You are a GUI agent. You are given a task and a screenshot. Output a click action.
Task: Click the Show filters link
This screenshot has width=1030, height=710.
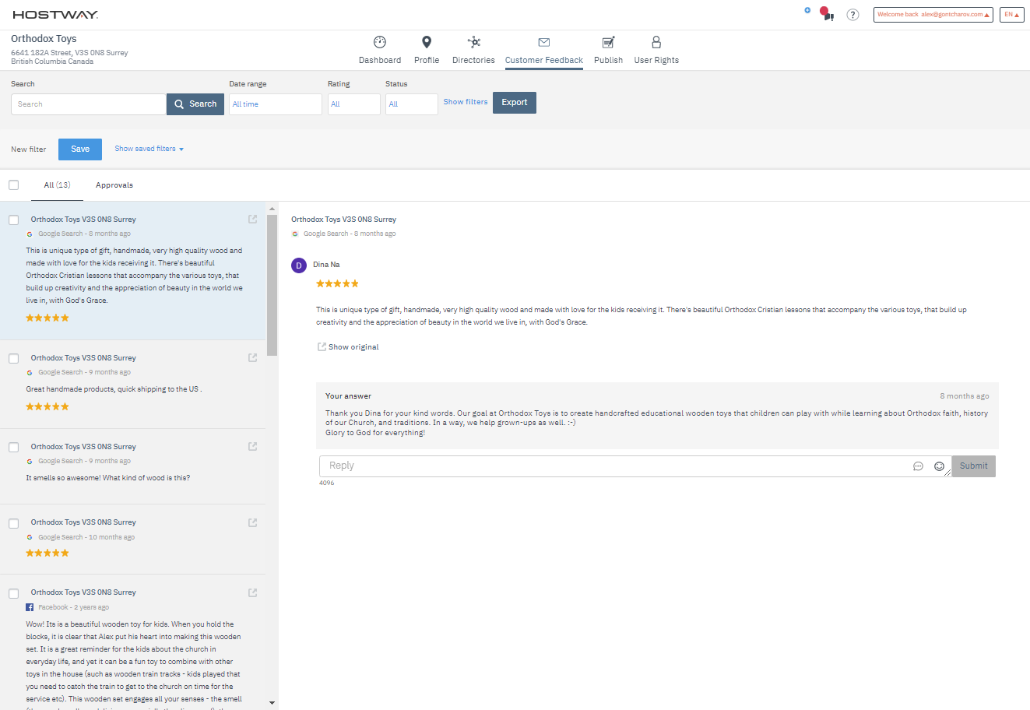466,102
